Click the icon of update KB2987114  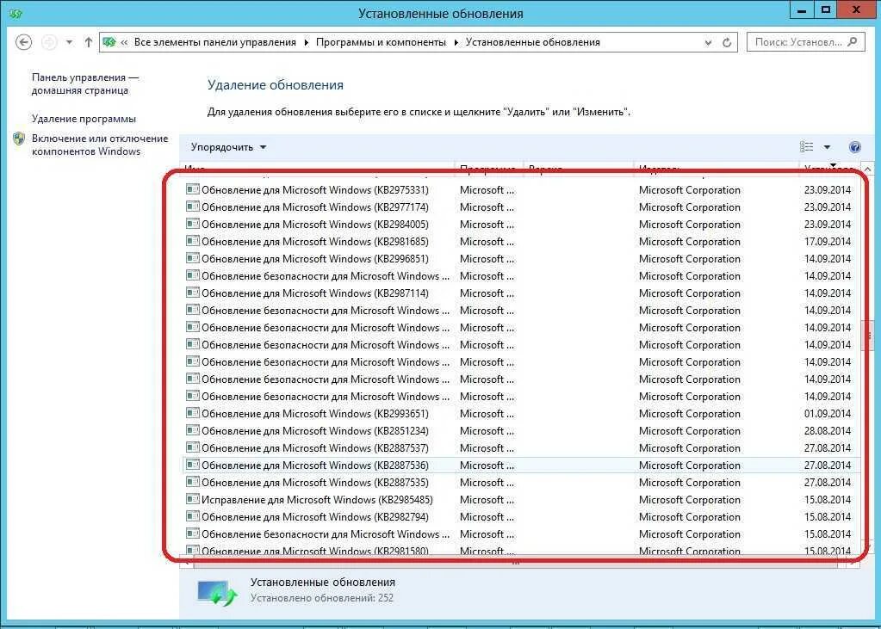point(193,293)
